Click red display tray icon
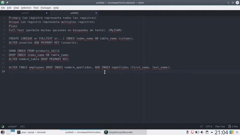 click(192, 132)
